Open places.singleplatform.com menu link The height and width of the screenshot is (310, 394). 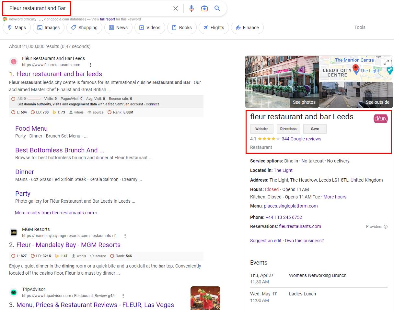291,206
